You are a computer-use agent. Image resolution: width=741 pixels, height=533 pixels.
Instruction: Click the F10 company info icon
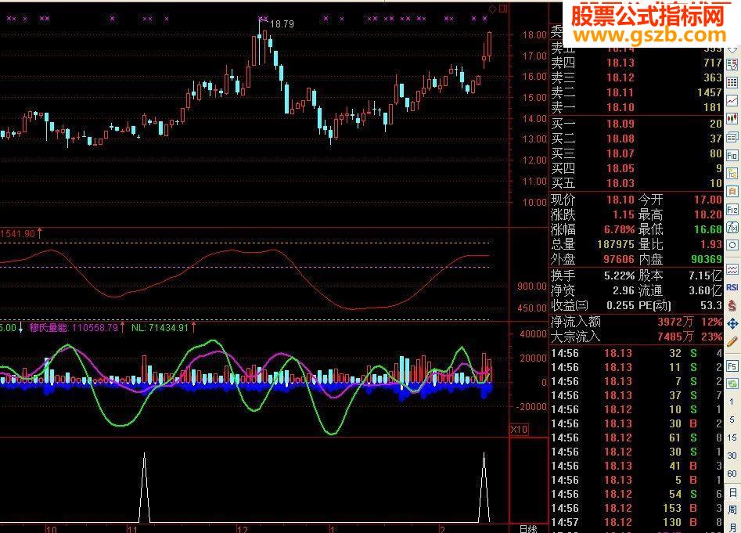[x=732, y=156]
